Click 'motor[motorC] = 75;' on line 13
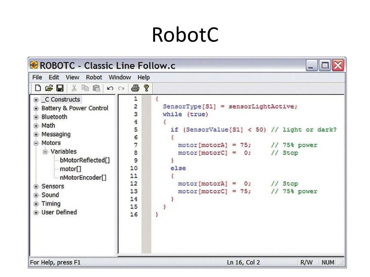The width and height of the screenshot is (370, 277). [x=215, y=192]
